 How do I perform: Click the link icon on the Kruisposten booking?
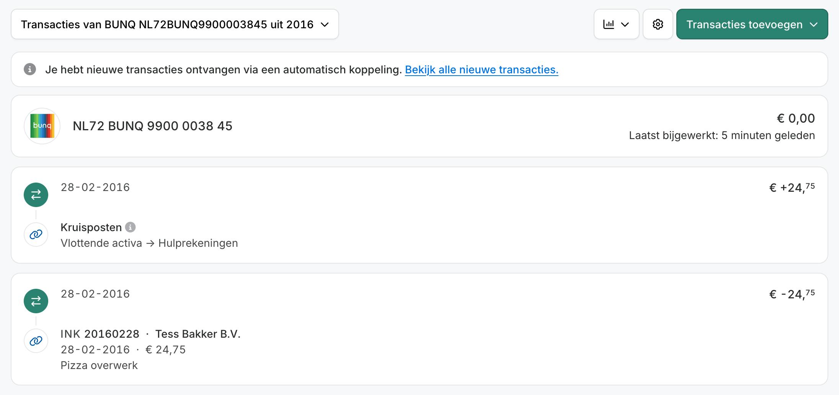tap(36, 235)
